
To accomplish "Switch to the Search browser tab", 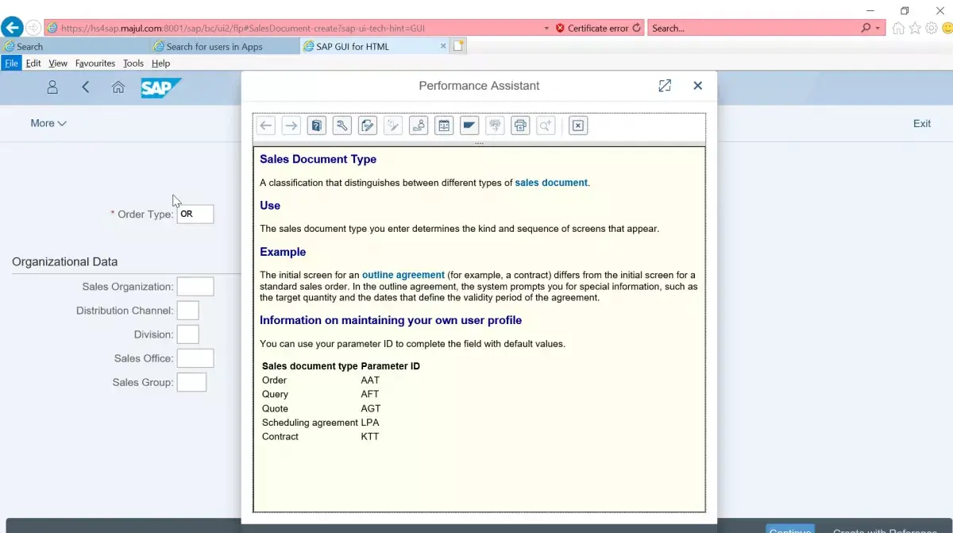I will 74,46.
